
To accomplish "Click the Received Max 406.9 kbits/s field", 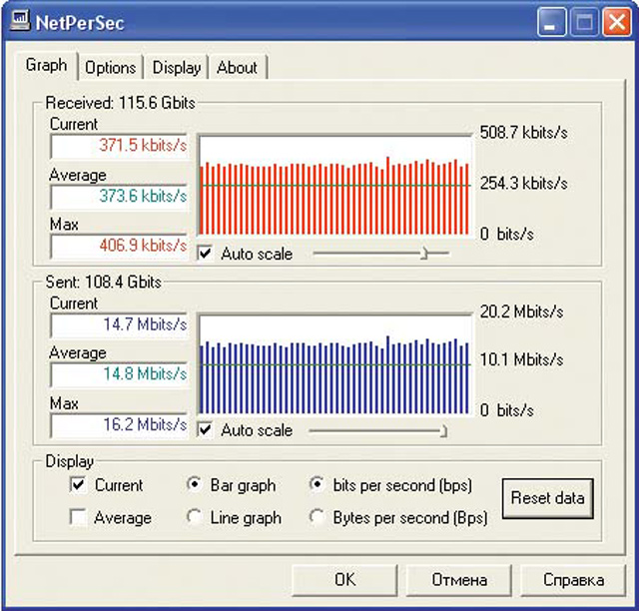I will pos(119,246).
